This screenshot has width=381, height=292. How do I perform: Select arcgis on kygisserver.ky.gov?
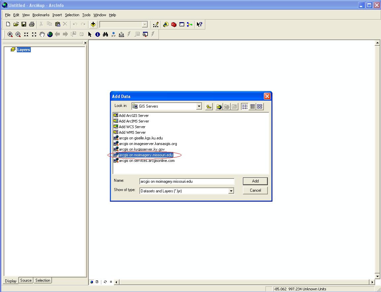[139, 149]
